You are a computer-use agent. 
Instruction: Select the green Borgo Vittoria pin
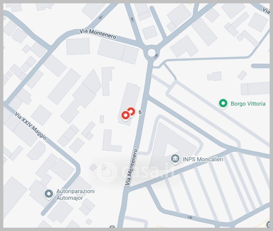pos(223,104)
